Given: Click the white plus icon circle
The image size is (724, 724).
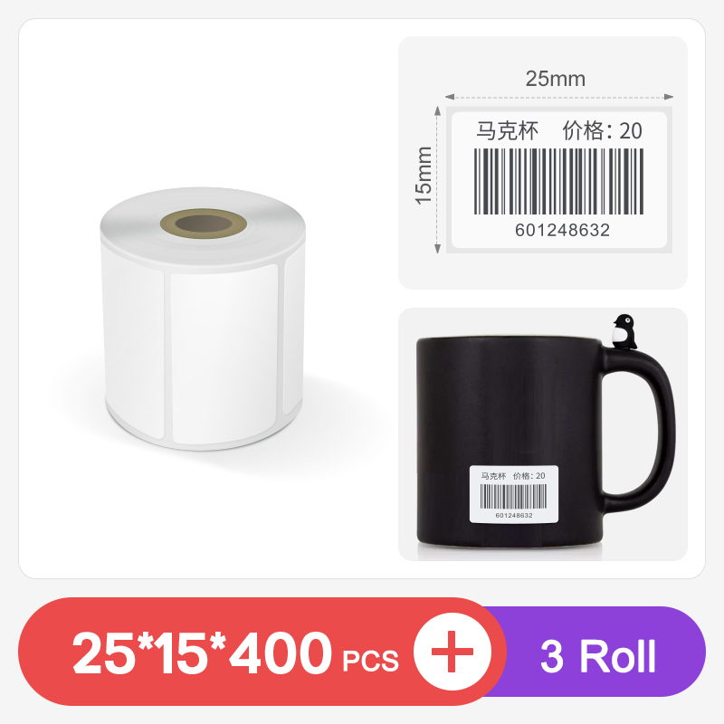Looking at the screenshot, I should 452,652.
